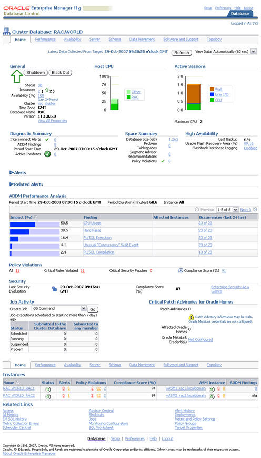Click the Previous arrow icon in ADDM table
Screen dimensions: 261x458
197,209
